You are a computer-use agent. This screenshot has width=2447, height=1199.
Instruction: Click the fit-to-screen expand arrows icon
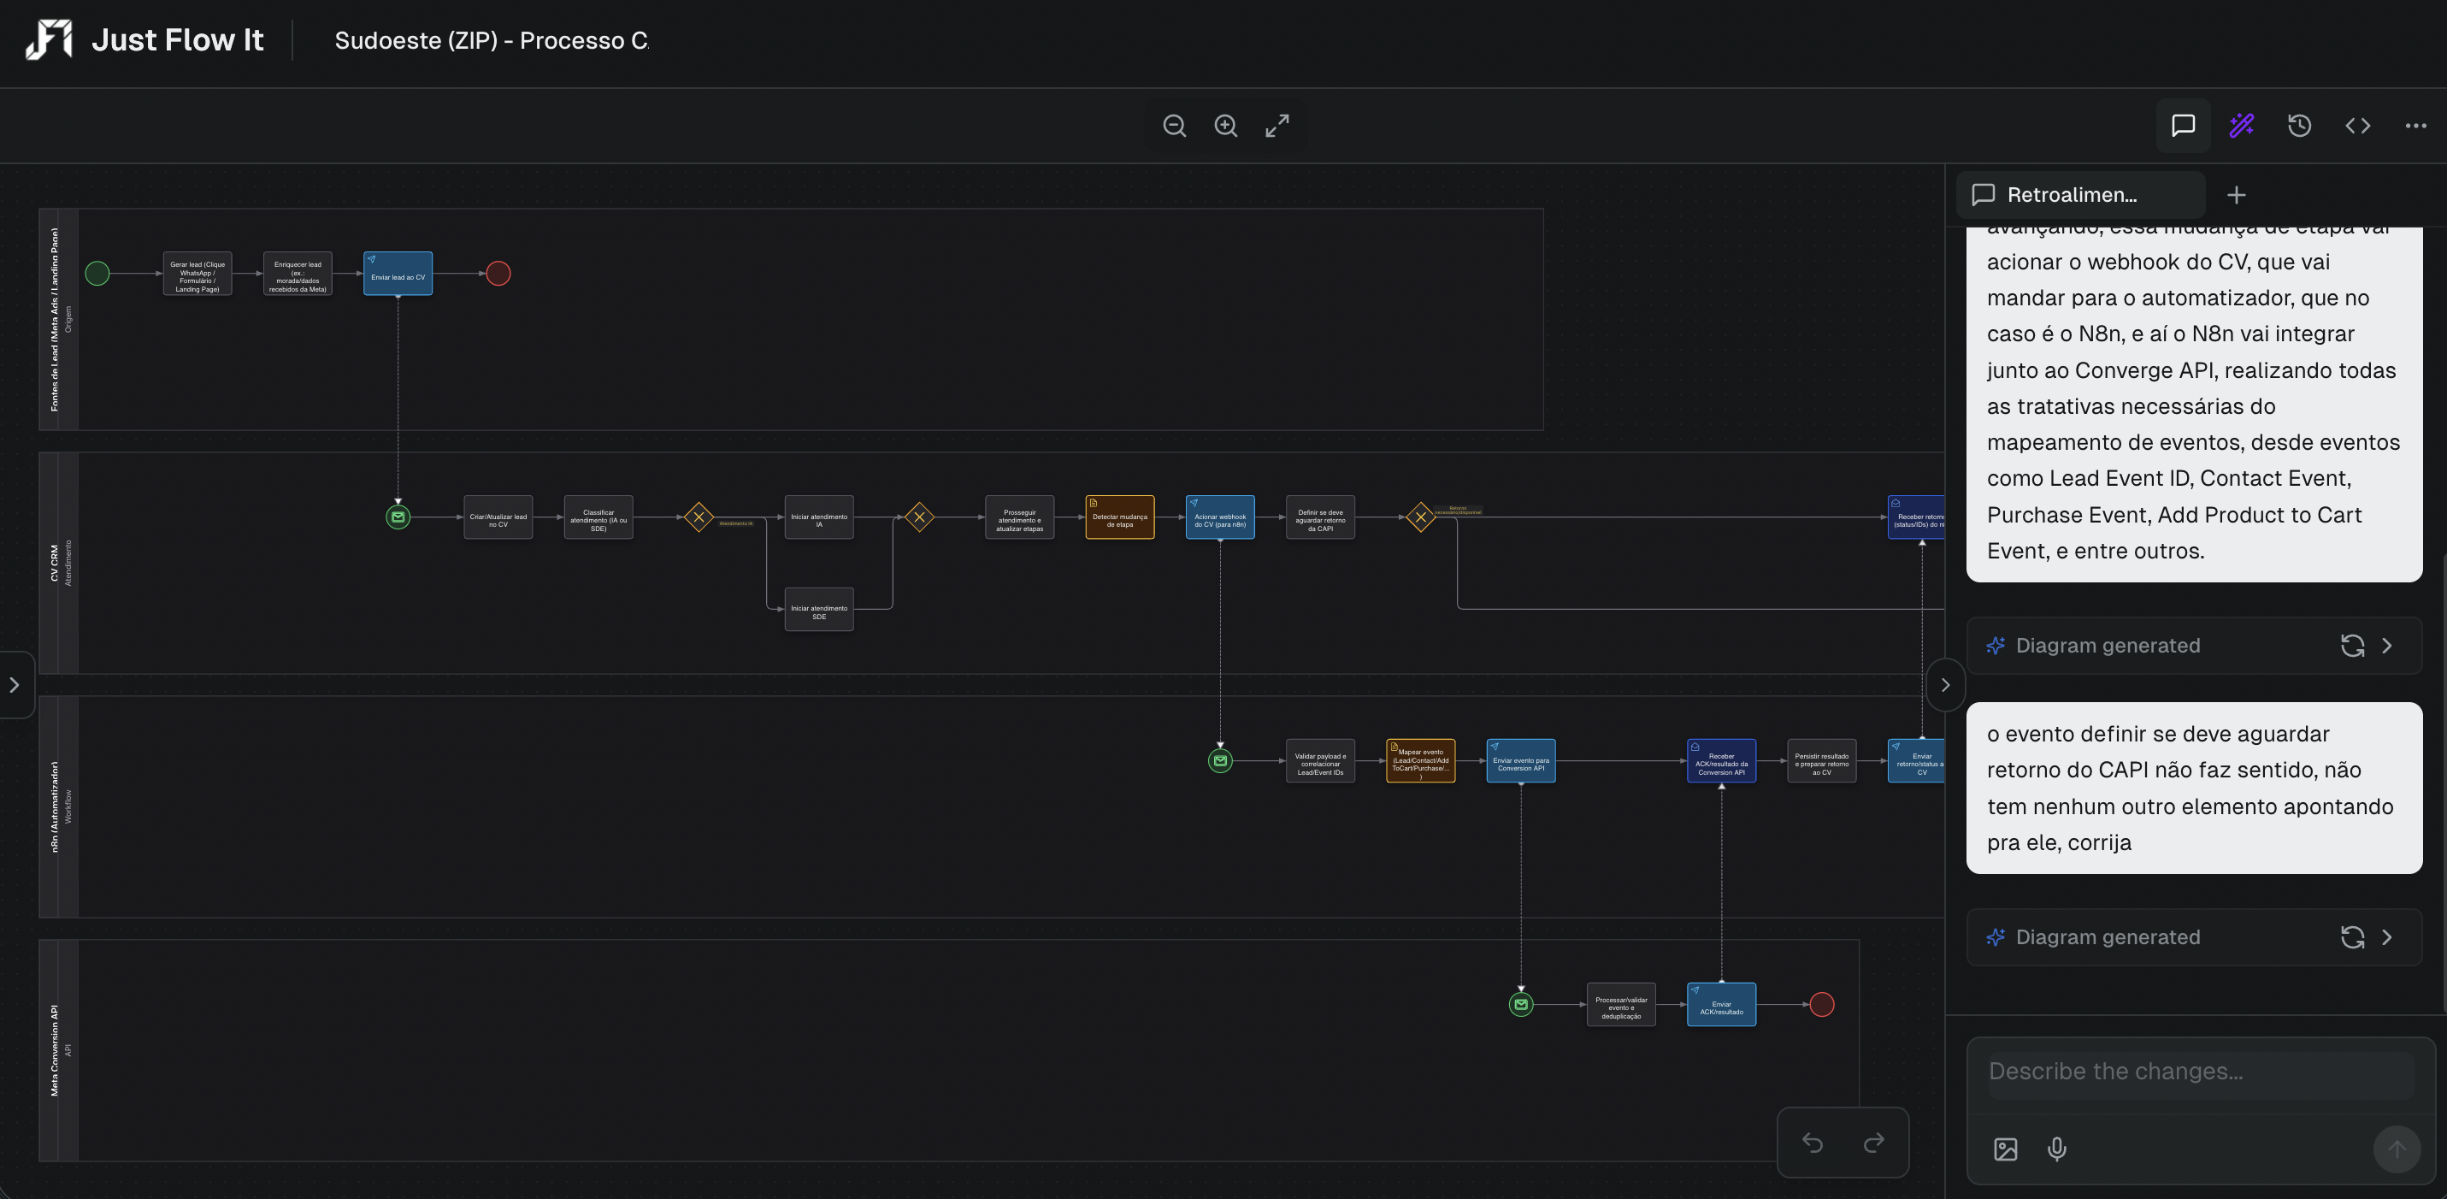tap(1277, 126)
